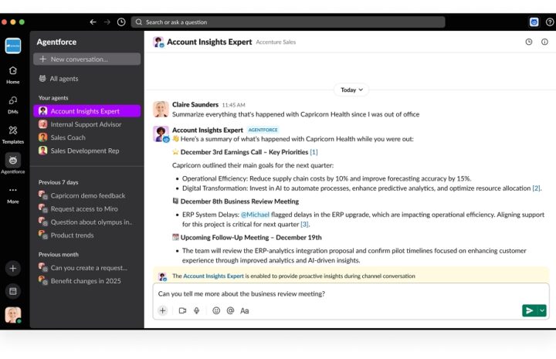
Task: Click the 11:45 AM timestamp
Action: point(233,105)
